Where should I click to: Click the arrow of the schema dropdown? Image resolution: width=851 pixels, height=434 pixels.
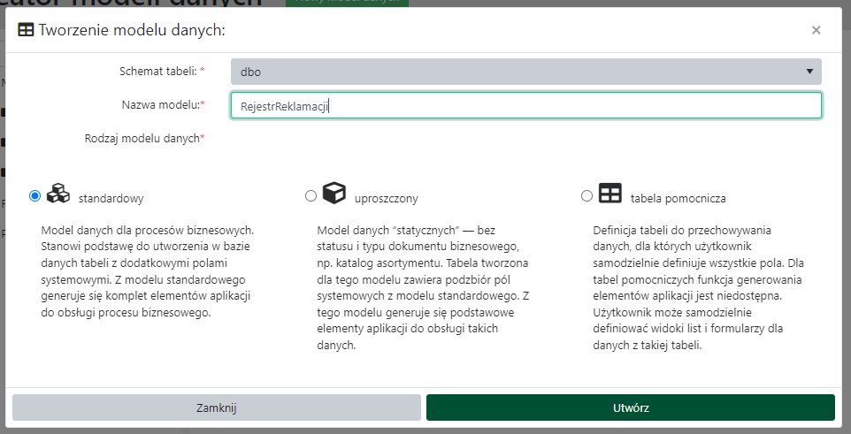pyautogui.click(x=809, y=72)
